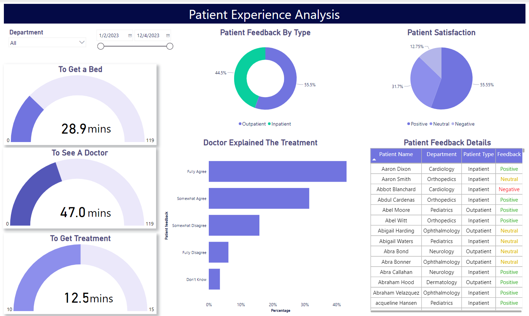Select the Neutral legend marker in Patient Satisfaction
Image resolution: width=529 pixels, height=316 pixels.
[432, 124]
